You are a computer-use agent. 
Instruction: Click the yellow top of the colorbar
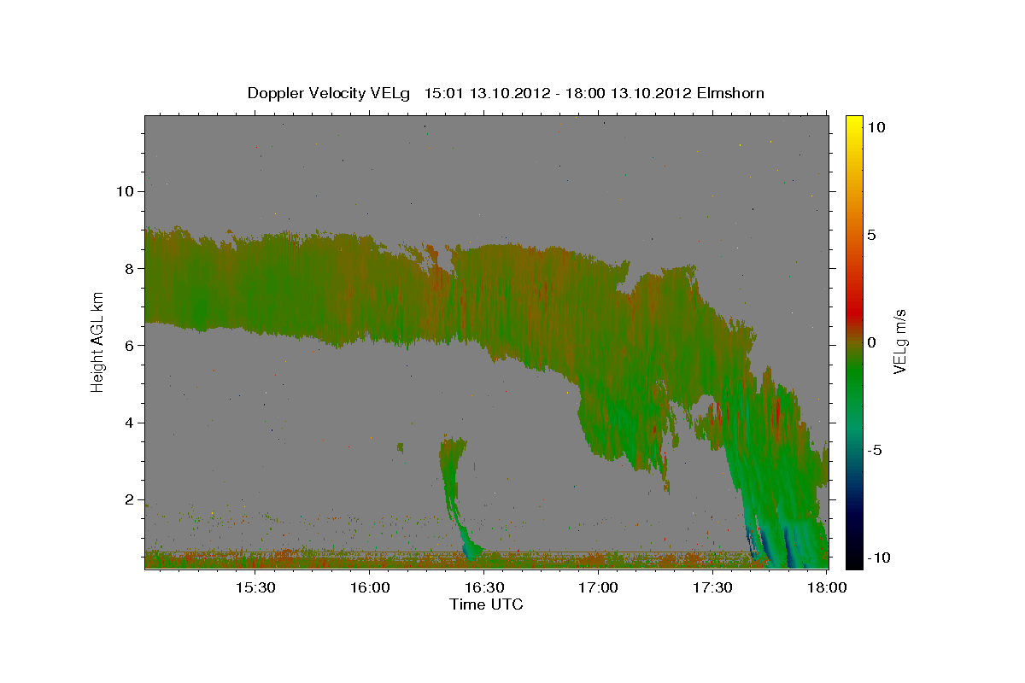[x=853, y=124]
